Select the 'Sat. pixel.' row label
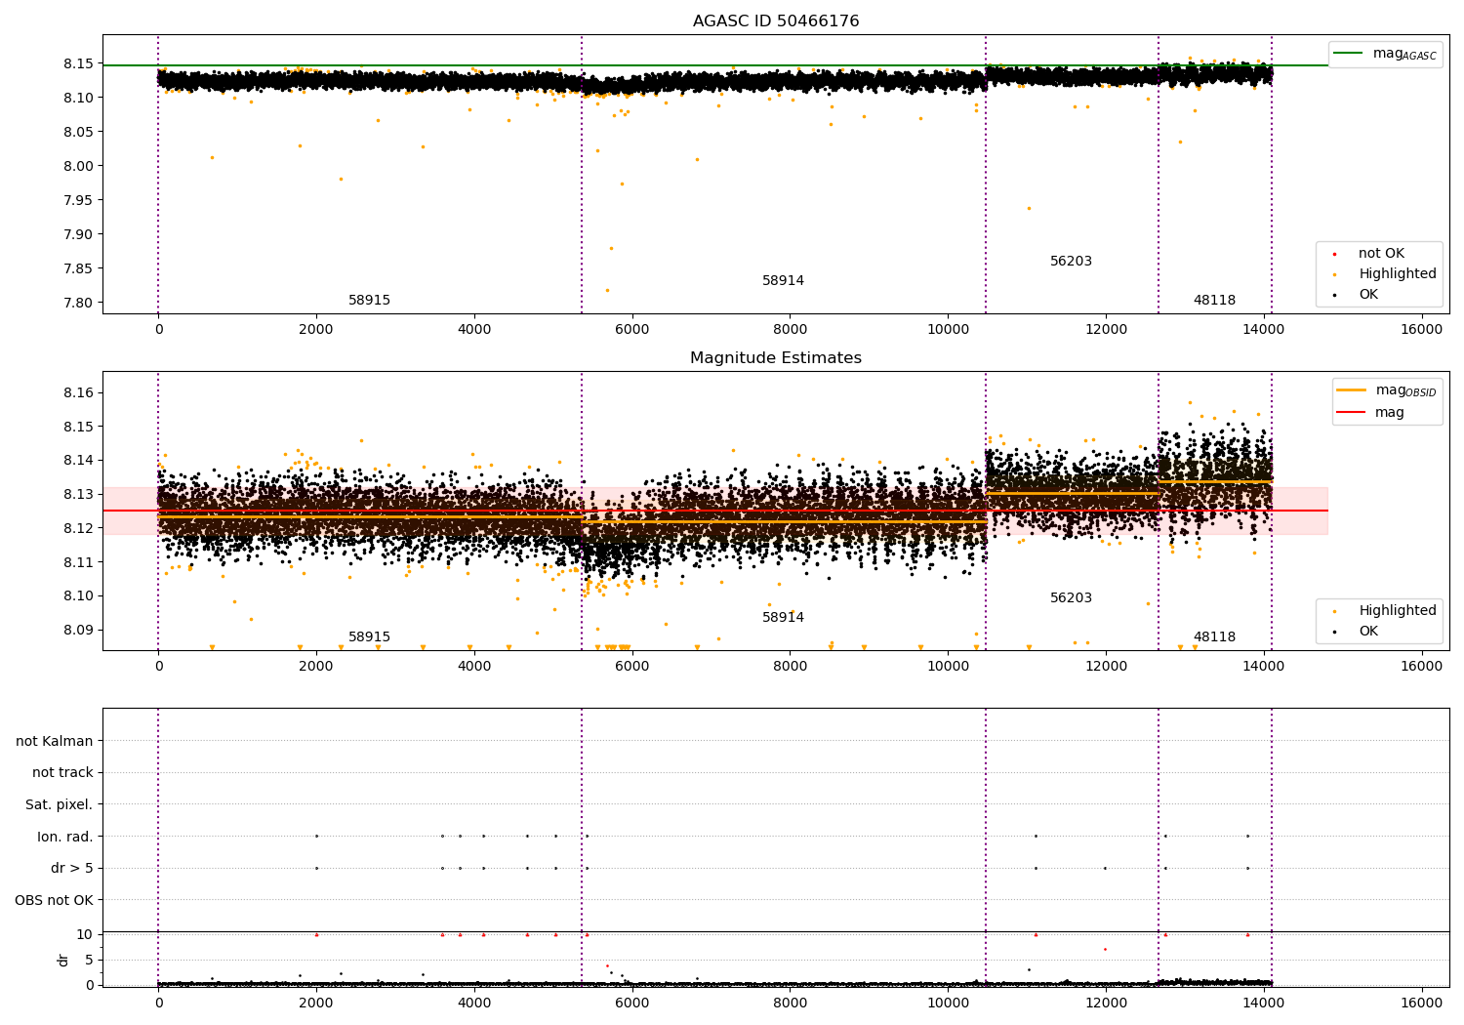1464x1025 pixels. 60,805
